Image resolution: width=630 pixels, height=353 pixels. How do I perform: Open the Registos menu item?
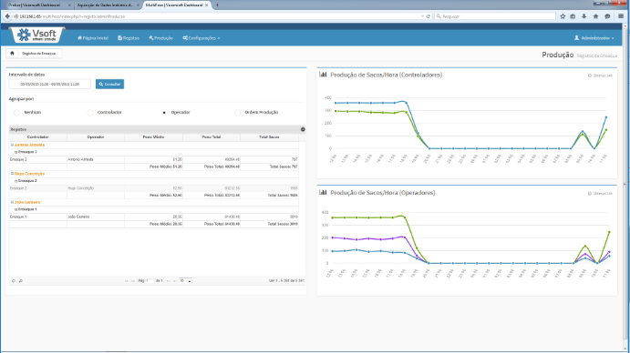pos(129,38)
